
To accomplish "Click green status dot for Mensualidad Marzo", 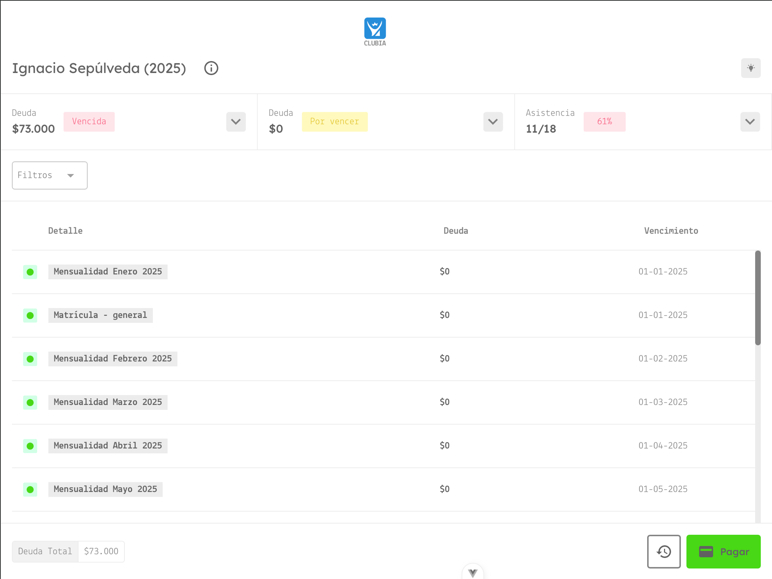I will [30, 402].
